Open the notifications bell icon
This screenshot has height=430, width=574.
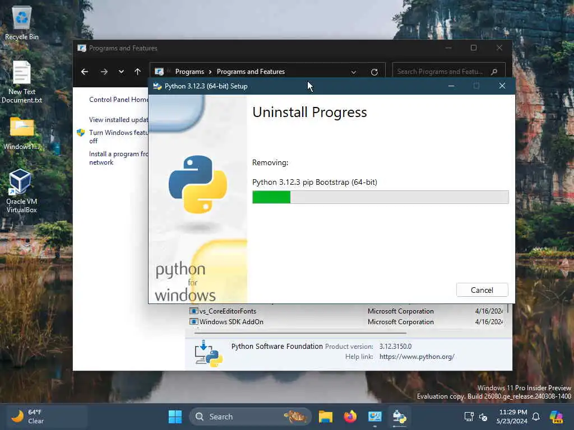click(x=536, y=417)
